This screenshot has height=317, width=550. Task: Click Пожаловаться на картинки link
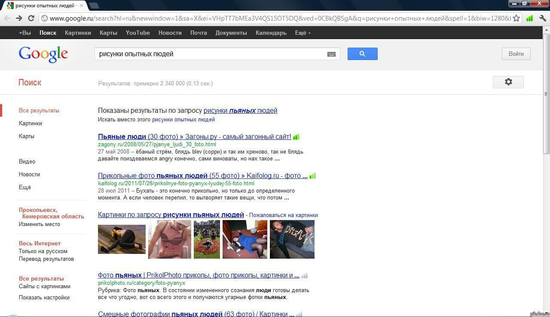tap(284, 215)
